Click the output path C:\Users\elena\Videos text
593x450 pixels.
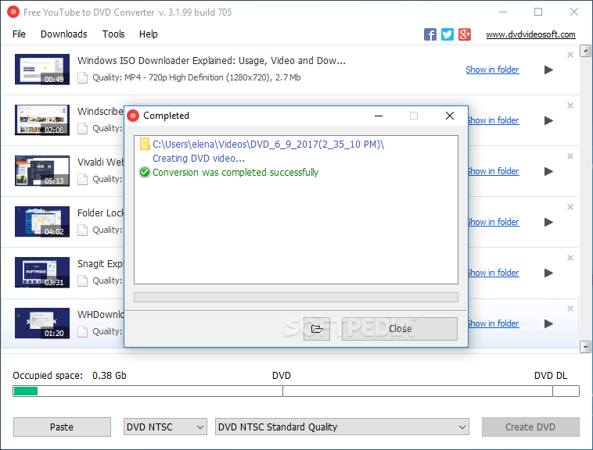point(268,145)
